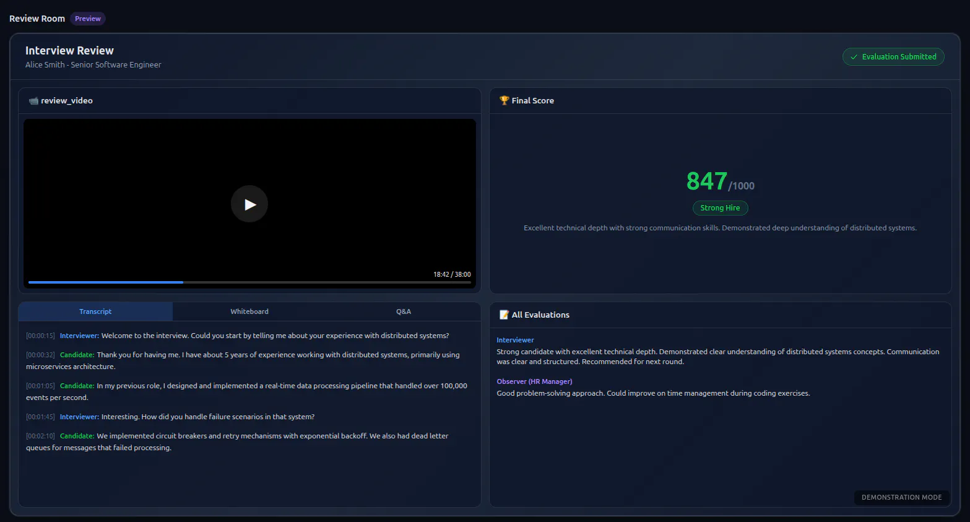970x522 pixels.
Task: Click the Interview Review heading
Action: pyautogui.click(x=69, y=51)
